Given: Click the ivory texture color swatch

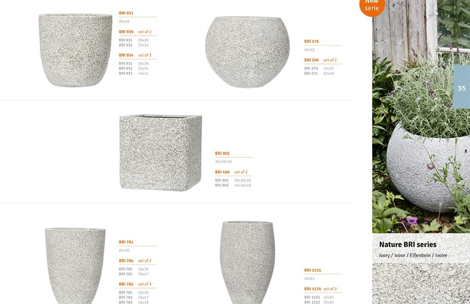Looking at the screenshot, I should click(421, 283).
